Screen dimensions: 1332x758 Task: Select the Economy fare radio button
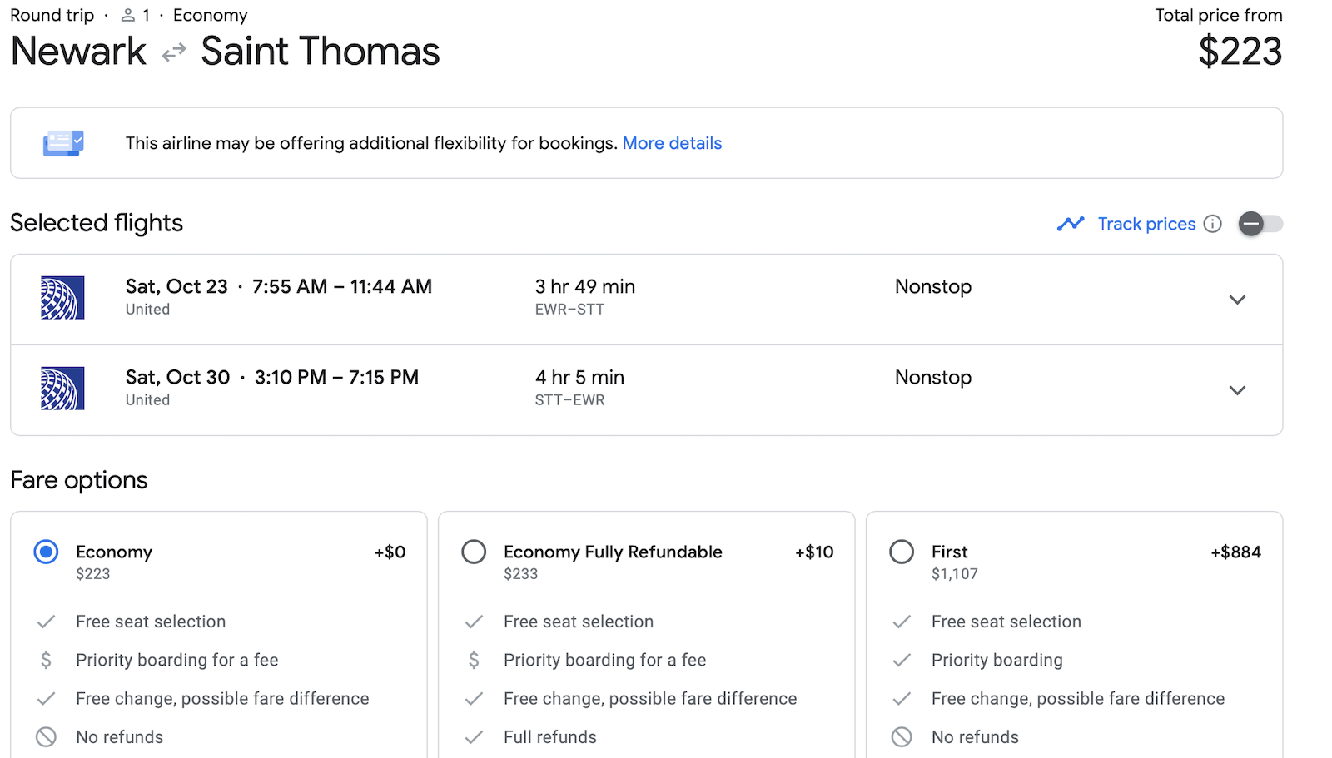(46, 552)
